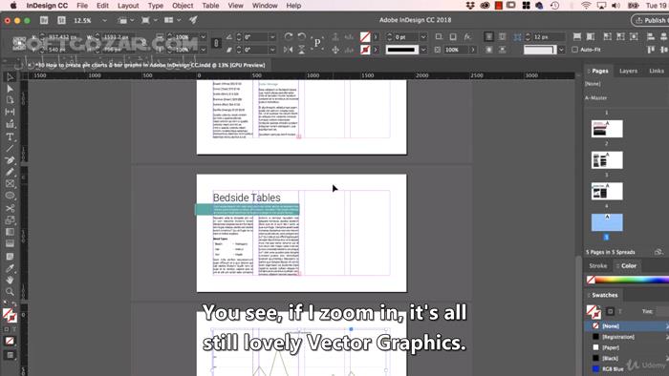
Task: Pick a color from spectrum ramp
Action: 632,280
